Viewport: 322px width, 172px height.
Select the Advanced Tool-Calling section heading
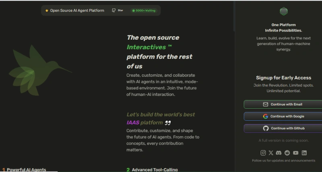point(155,170)
